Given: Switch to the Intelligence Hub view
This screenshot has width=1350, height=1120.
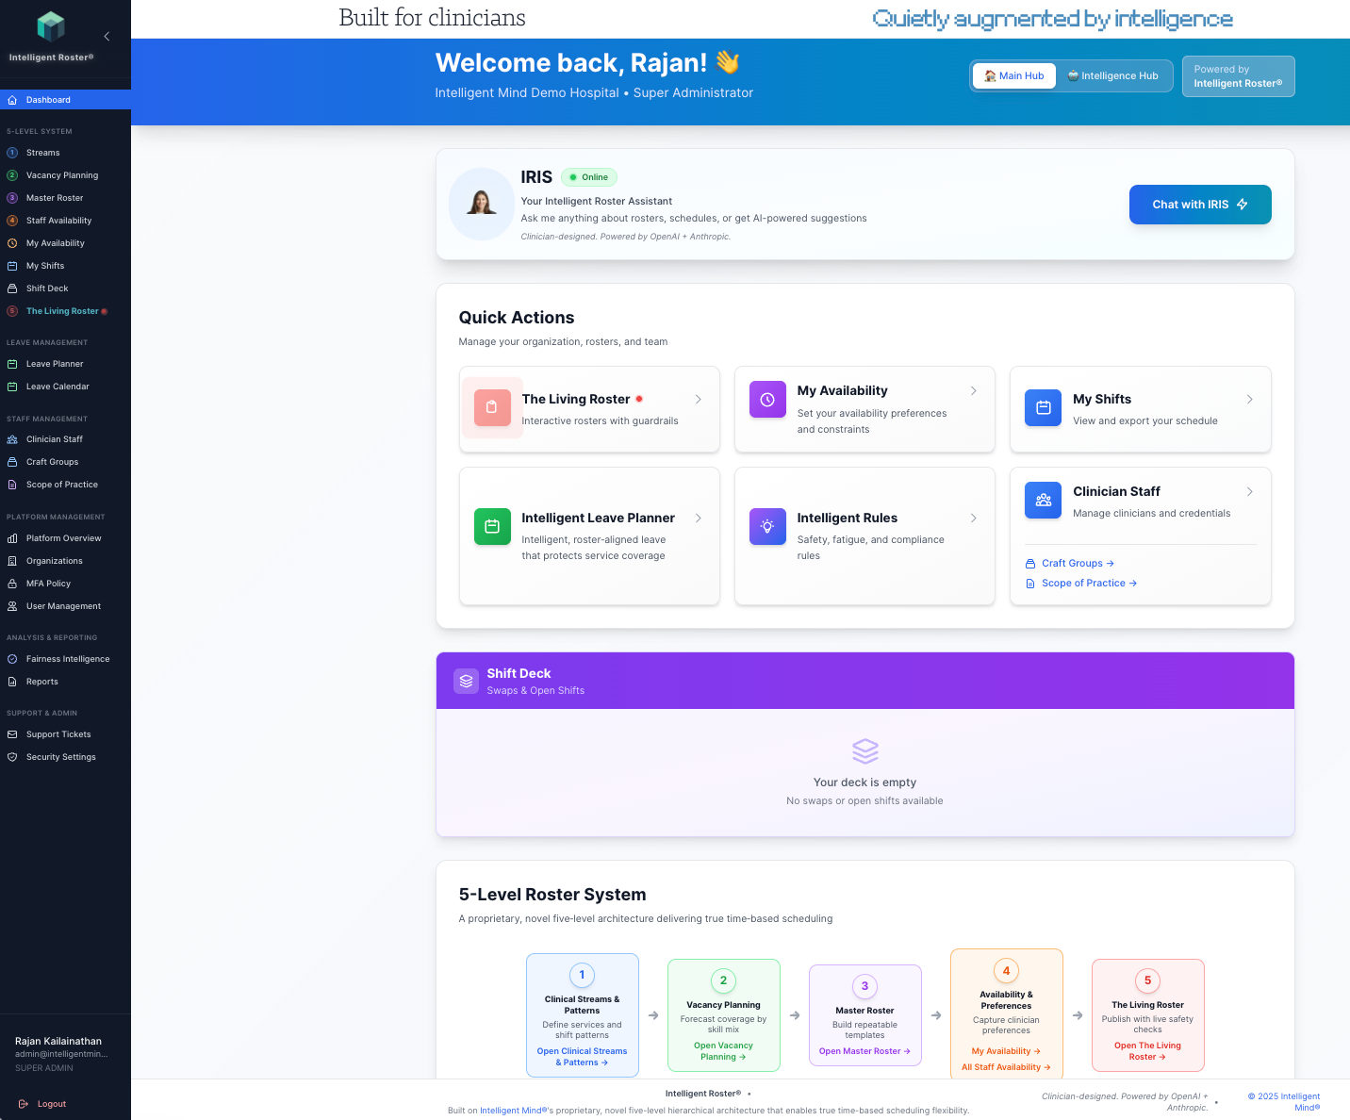Looking at the screenshot, I should (1112, 76).
